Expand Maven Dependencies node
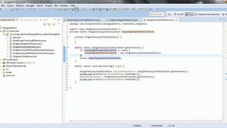227x128 pixels. pos(1,66)
